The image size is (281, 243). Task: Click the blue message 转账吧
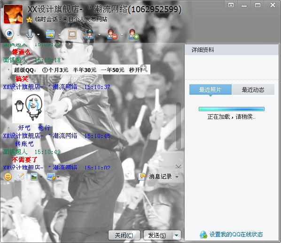tap(24, 144)
